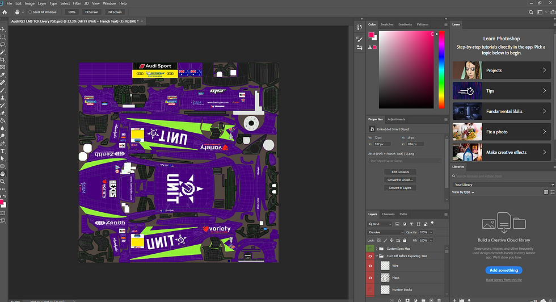Select the Blur tool
Screen dimensions: 556x302
(2, 128)
